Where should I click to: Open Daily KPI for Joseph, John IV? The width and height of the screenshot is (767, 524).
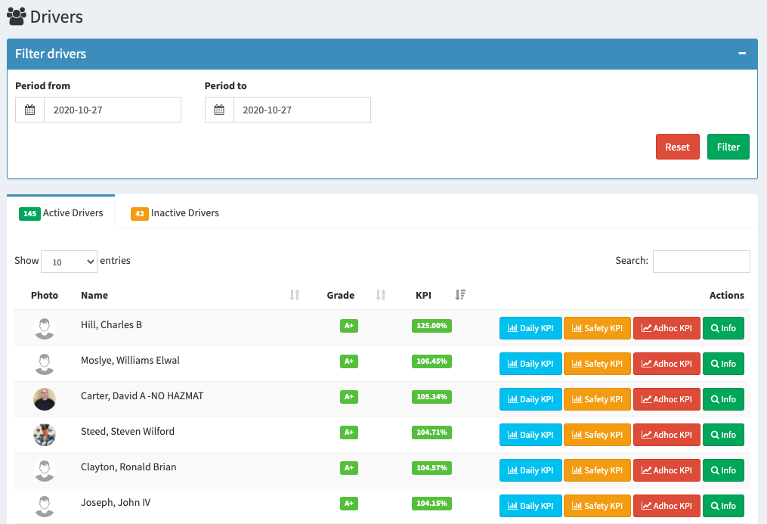pyautogui.click(x=530, y=506)
